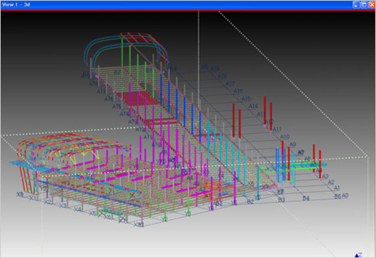376x258 pixels.
Task: Select grid label A15 on right side
Action: (x=246, y=98)
